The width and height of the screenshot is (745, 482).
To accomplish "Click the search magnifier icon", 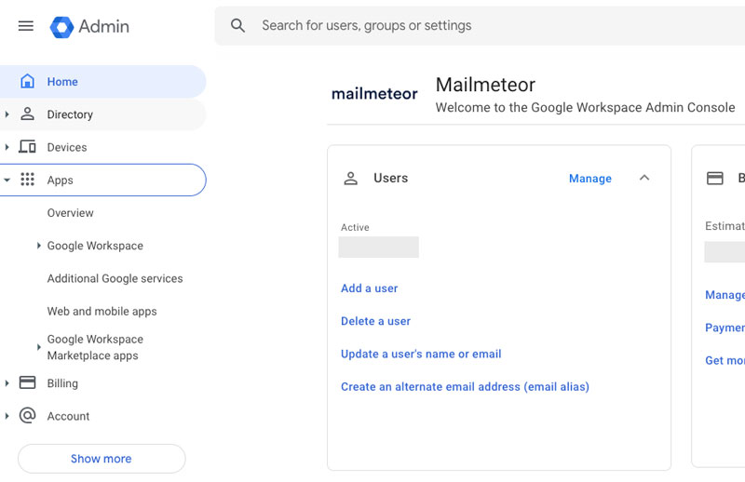I will pyautogui.click(x=237, y=25).
